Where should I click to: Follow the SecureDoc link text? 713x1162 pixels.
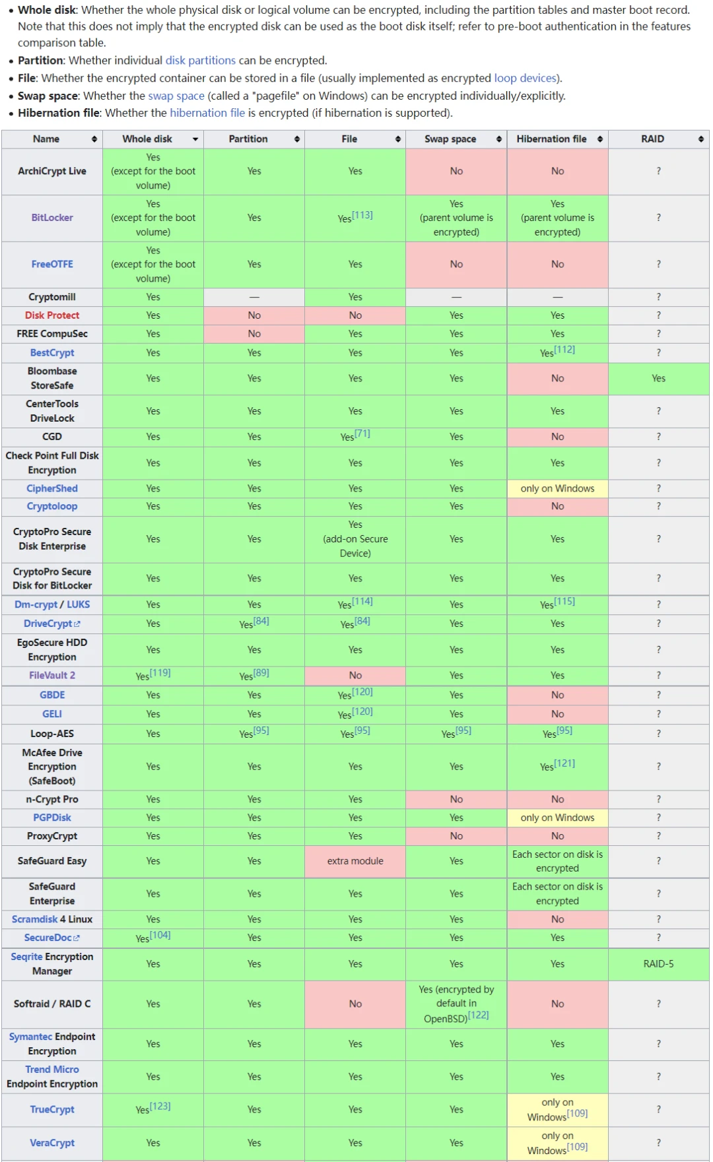(x=48, y=938)
